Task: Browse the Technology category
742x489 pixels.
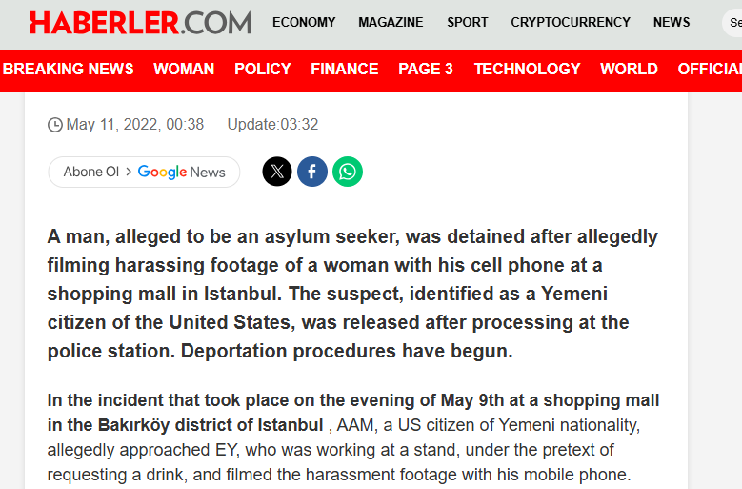Action: (x=527, y=69)
